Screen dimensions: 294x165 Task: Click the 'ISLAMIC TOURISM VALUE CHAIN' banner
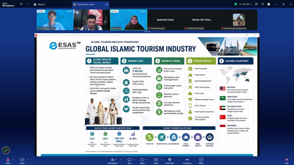pos(179,128)
